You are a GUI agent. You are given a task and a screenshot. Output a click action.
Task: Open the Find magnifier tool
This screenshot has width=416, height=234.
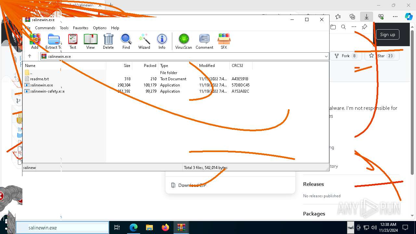click(x=126, y=41)
